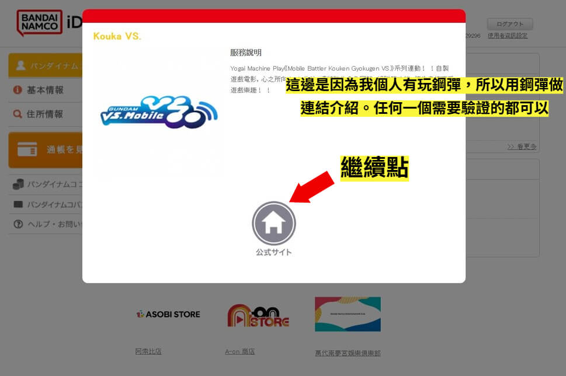Select 住所情報 in the sidebar
Viewport: 566px width, 376px height.
(46, 114)
